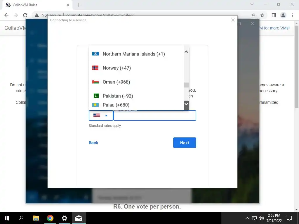Open the taskbar clock and date

[x=274, y=218]
